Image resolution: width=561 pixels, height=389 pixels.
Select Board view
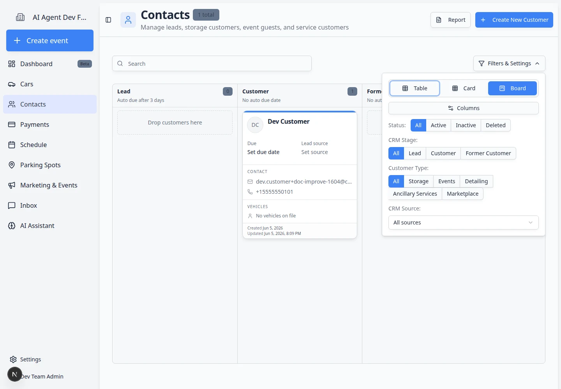(x=512, y=88)
